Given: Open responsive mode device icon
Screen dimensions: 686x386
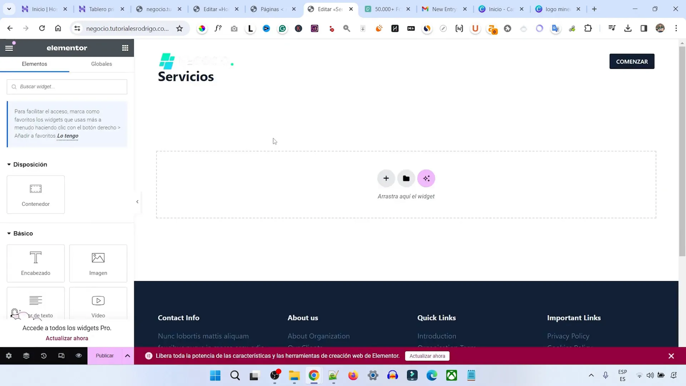Looking at the screenshot, I should 61,356.
